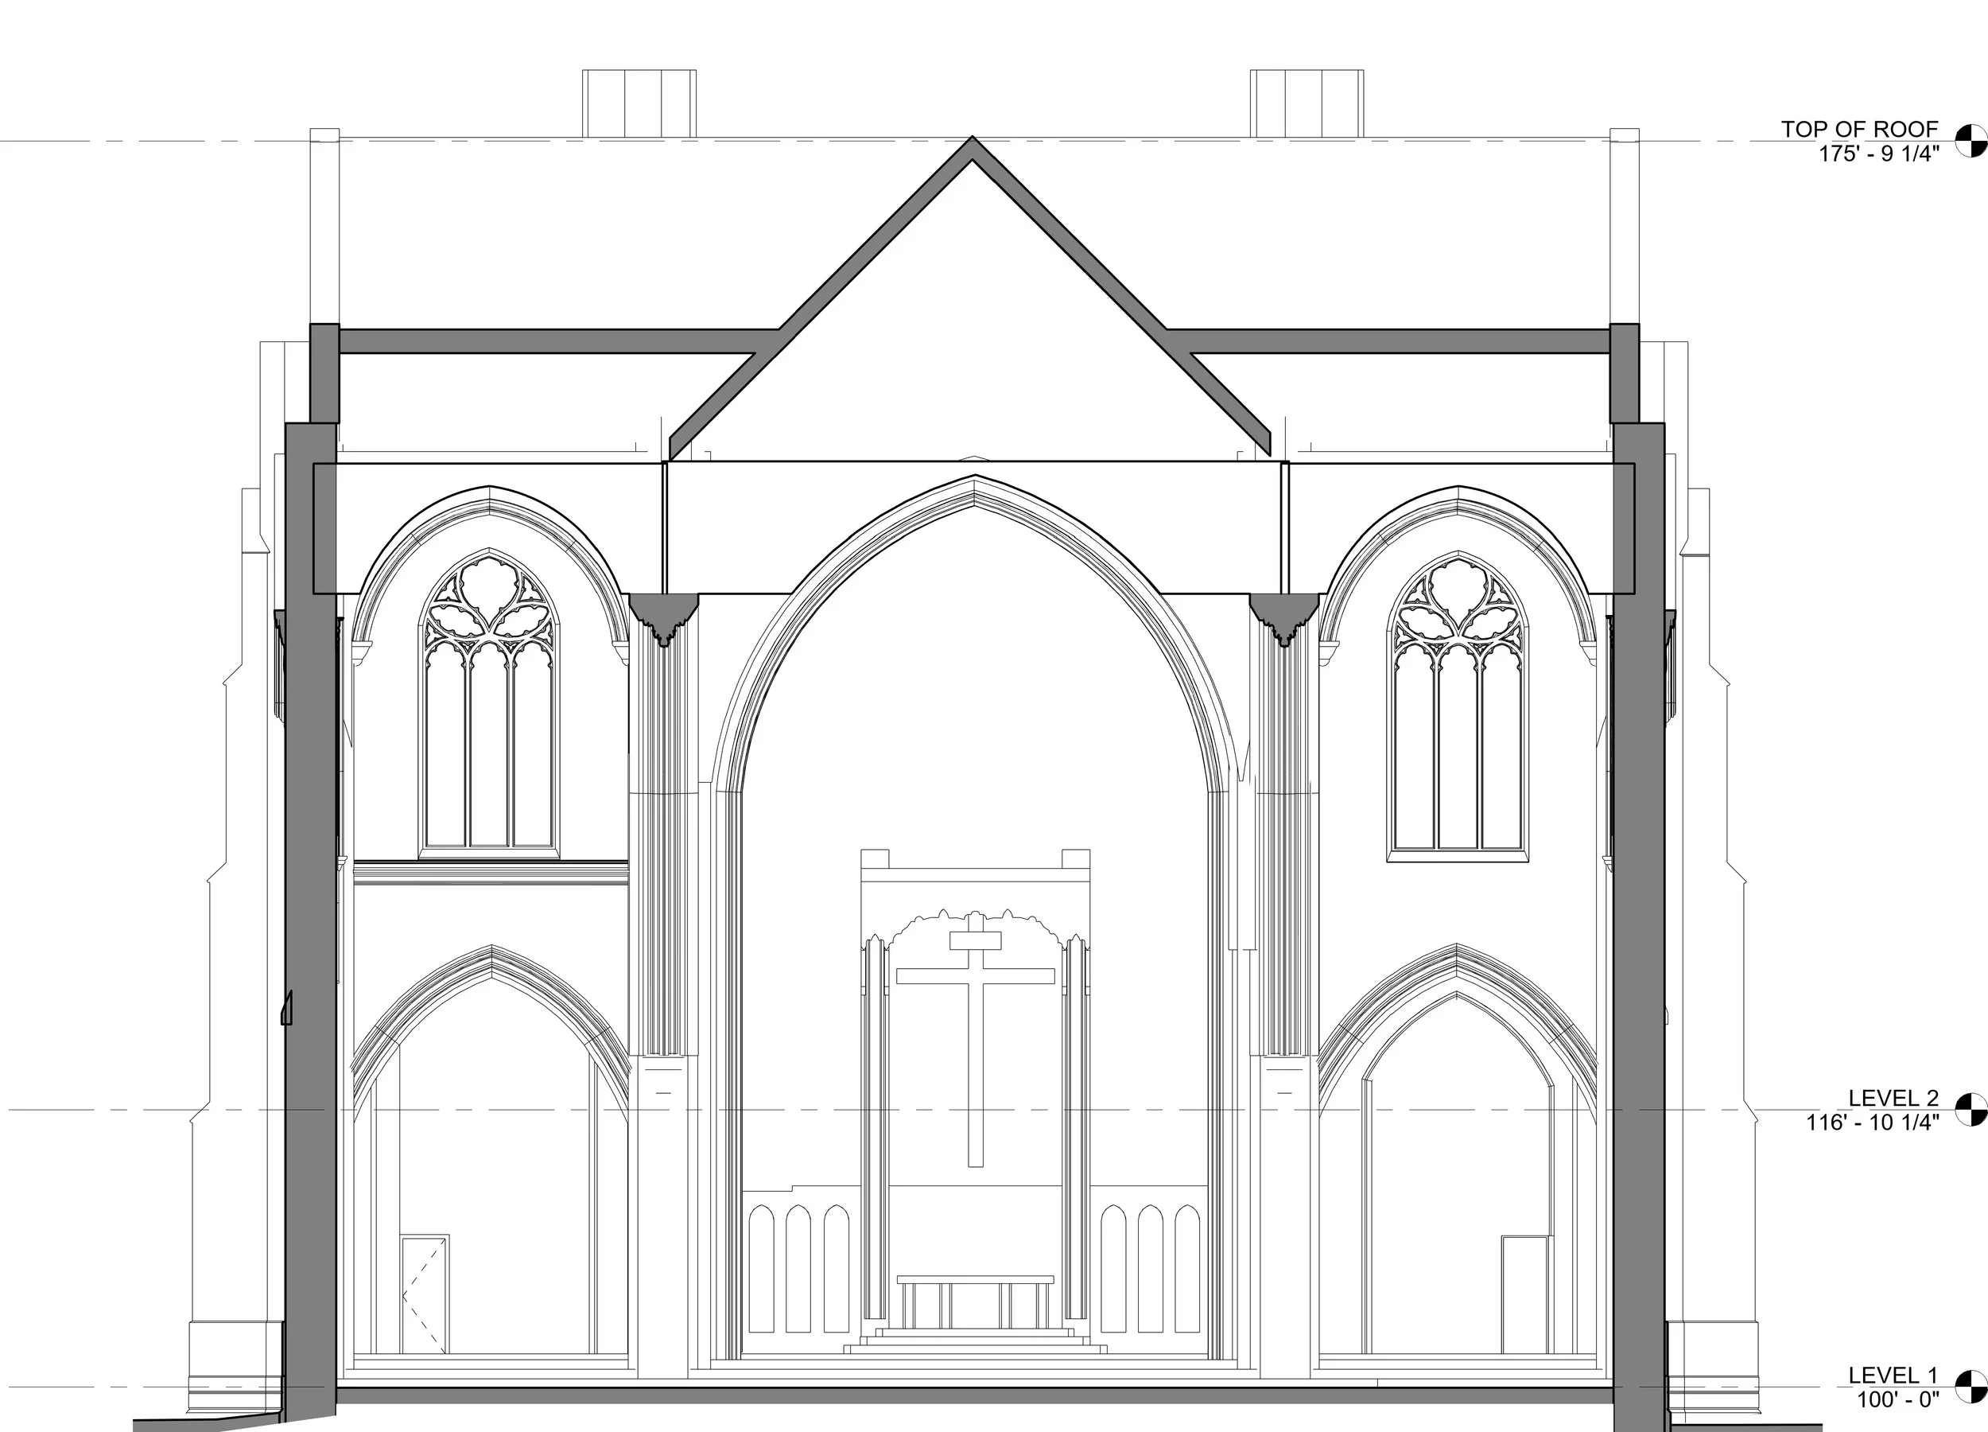Select the small plaque atop the cross
The image size is (1988, 1432).
975,940
